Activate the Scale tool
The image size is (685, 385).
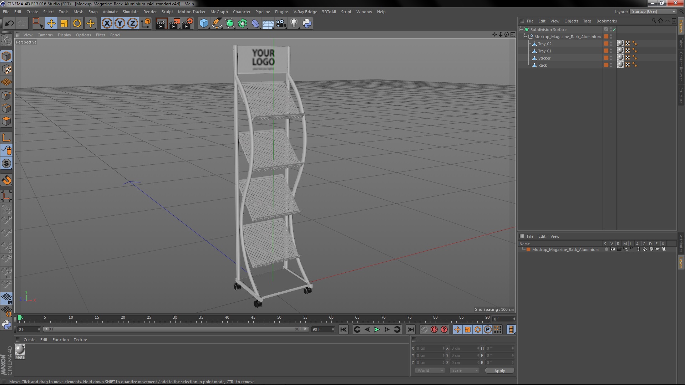click(64, 24)
